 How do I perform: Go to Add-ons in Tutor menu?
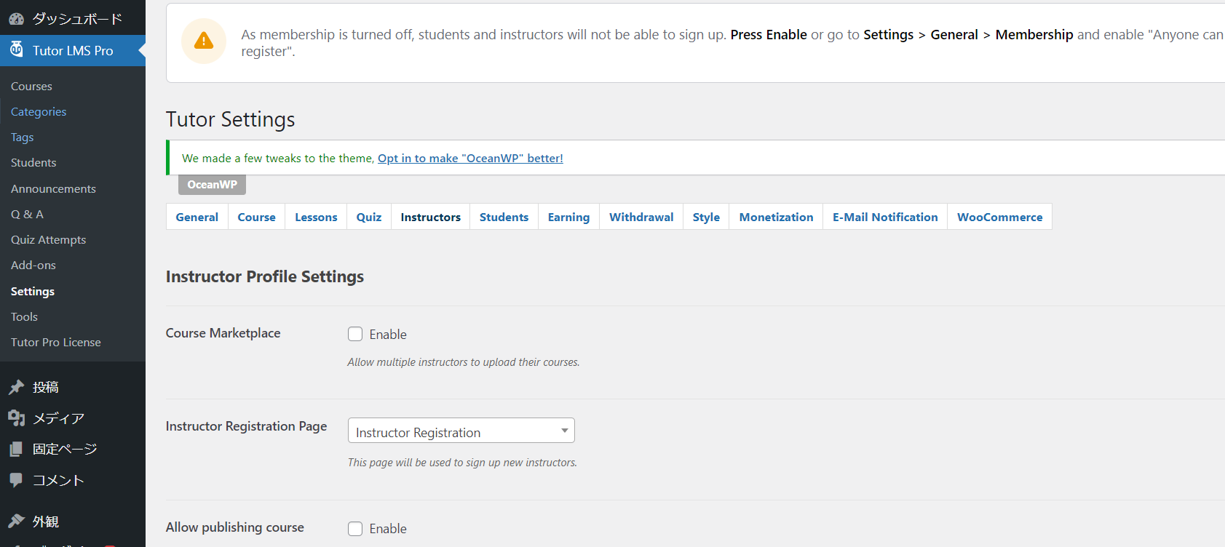33,265
